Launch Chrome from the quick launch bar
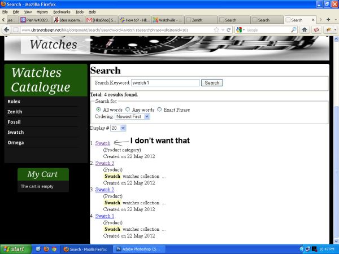This screenshot has width=339, height=254. coord(54,249)
